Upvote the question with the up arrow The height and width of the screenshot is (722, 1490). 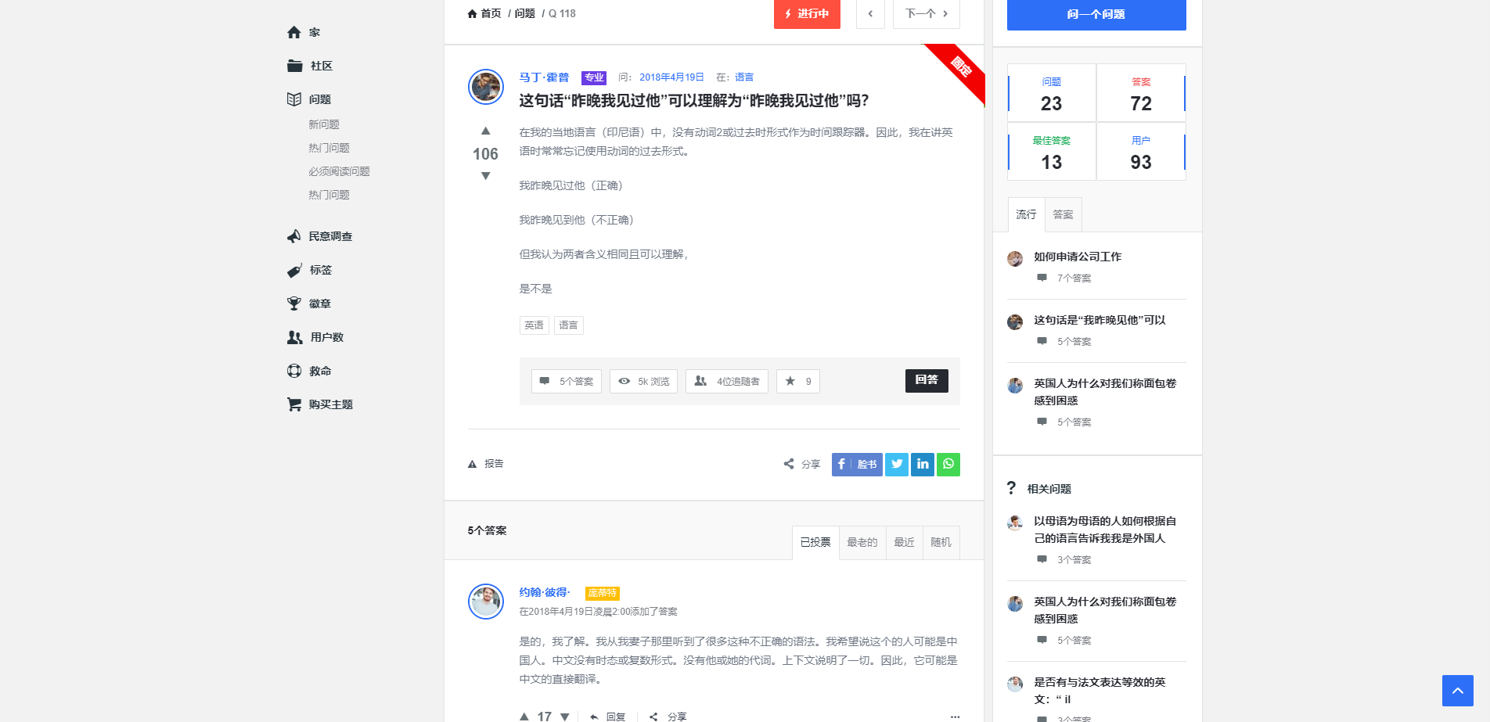tap(485, 131)
